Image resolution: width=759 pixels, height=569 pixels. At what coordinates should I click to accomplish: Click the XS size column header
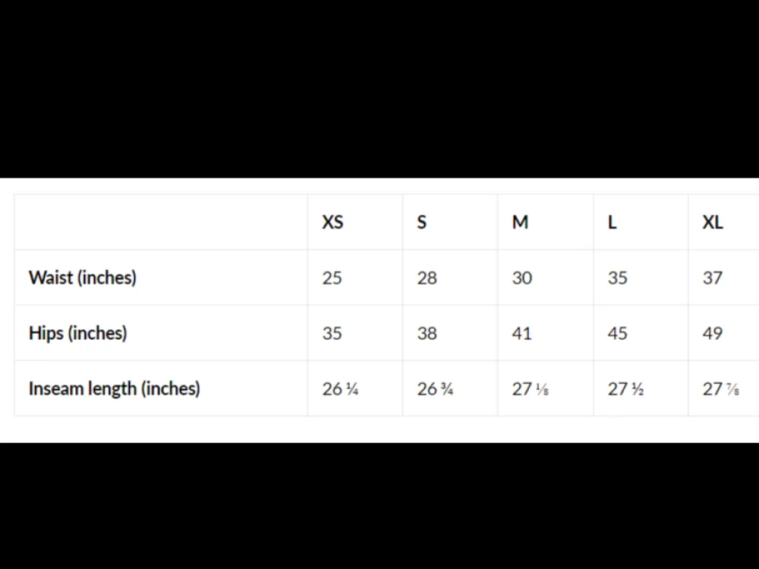coord(332,222)
